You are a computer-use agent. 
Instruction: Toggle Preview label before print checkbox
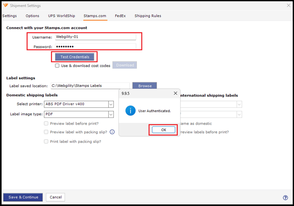click(46, 124)
